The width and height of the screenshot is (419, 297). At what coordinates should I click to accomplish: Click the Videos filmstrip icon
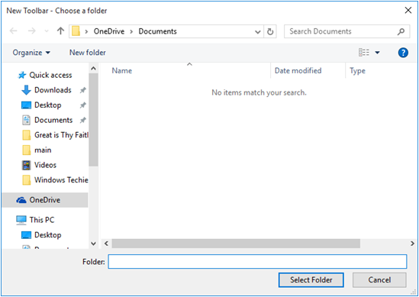coord(26,165)
